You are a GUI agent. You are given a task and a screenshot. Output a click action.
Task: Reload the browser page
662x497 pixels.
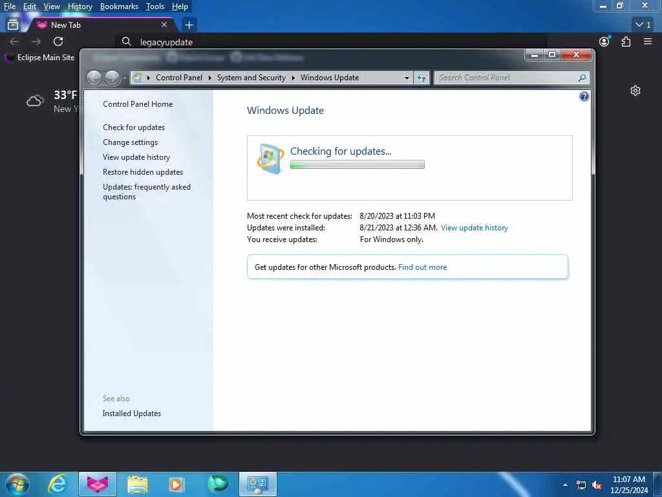(x=58, y=41)
